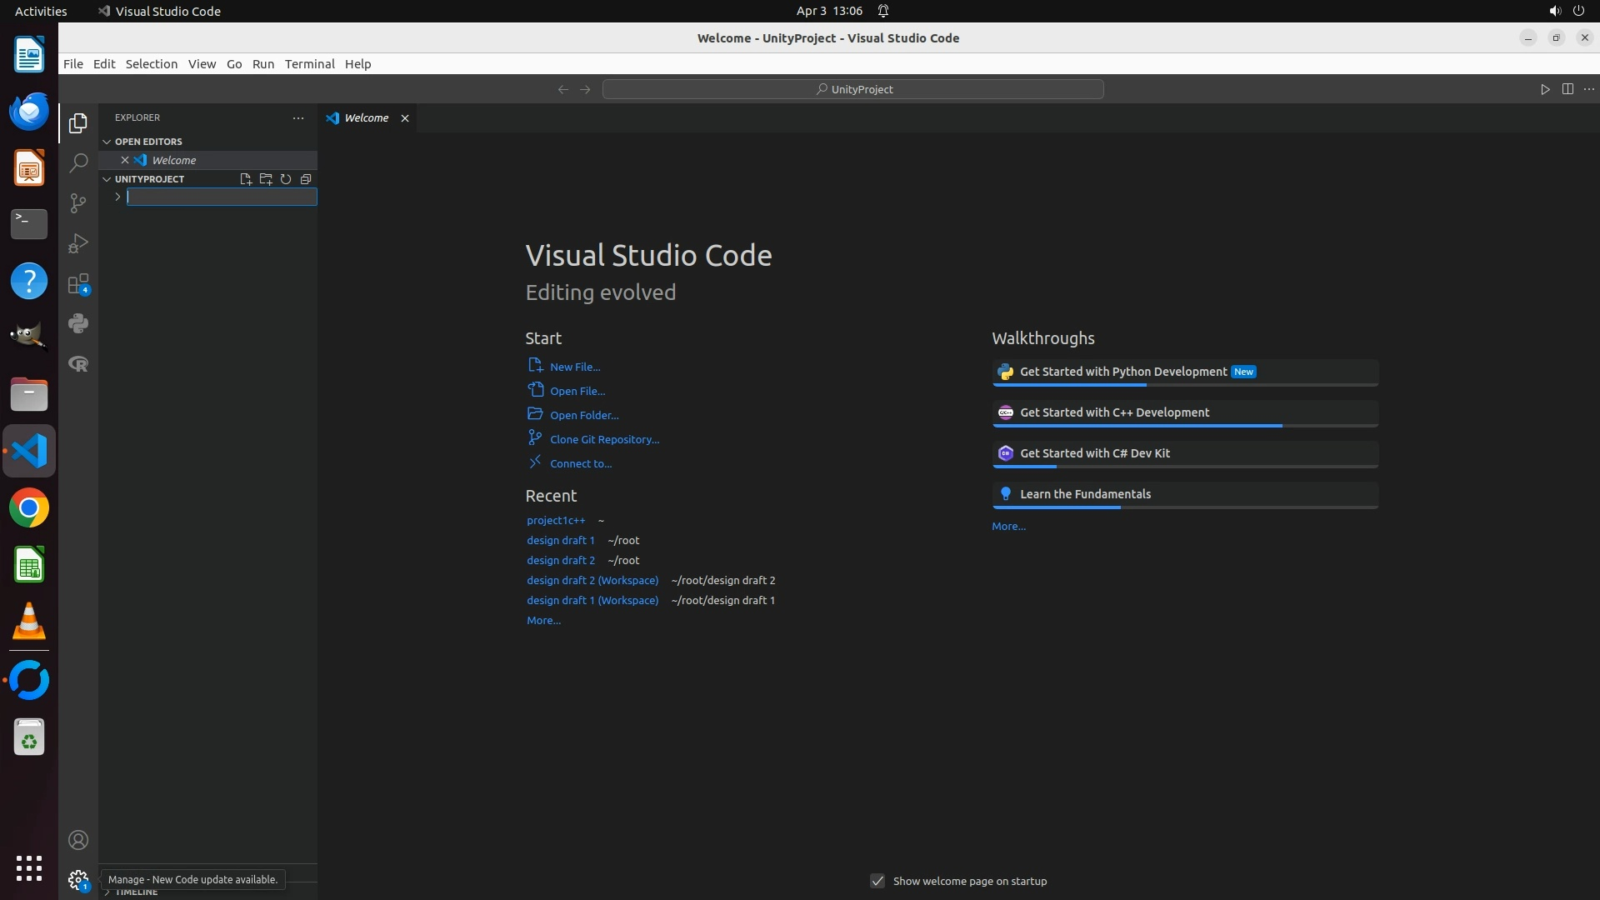Open the Source Control view

tap(78, 203)
